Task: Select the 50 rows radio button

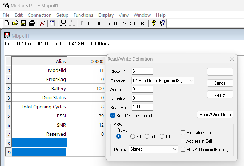Action: point(147,136)
